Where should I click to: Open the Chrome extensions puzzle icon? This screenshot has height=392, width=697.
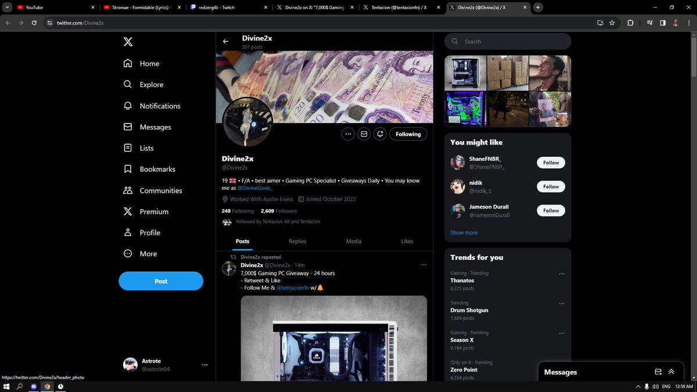coord(630,23)
